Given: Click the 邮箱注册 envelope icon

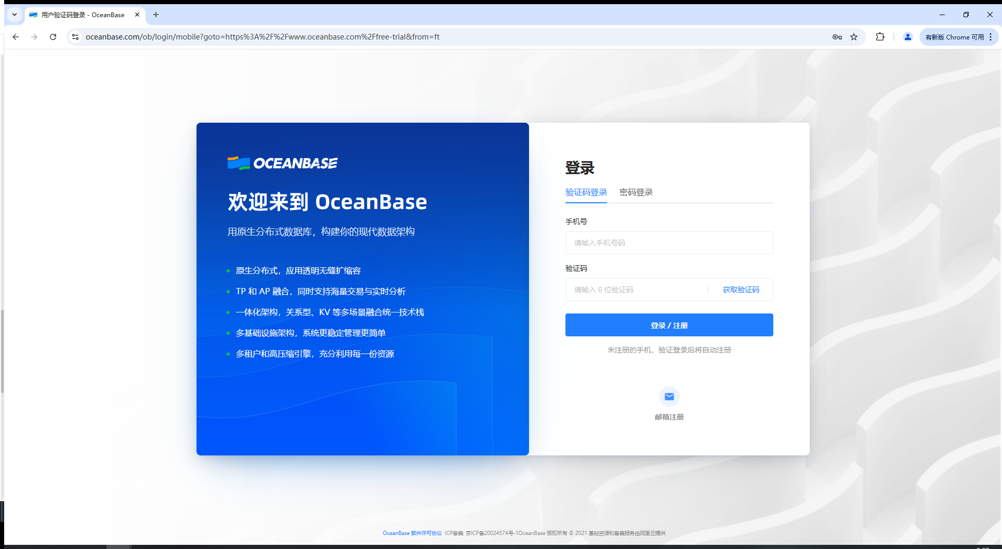Looking at the screenshot, I should point(669,396).
